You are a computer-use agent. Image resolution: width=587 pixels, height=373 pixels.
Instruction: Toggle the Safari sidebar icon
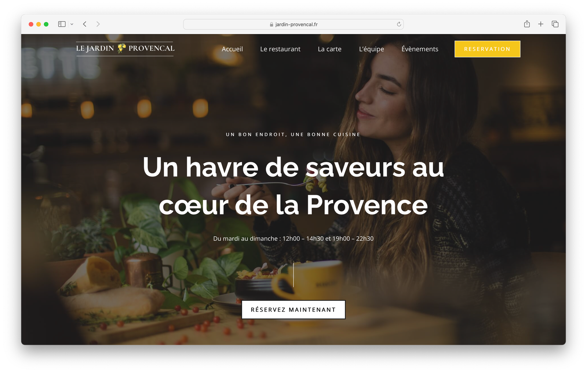pyautogui.click(x=62, y=24)
